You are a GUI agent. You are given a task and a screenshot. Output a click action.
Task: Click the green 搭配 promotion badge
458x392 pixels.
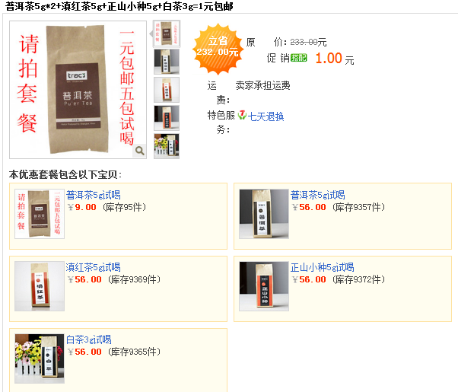[x=298, y=58]
